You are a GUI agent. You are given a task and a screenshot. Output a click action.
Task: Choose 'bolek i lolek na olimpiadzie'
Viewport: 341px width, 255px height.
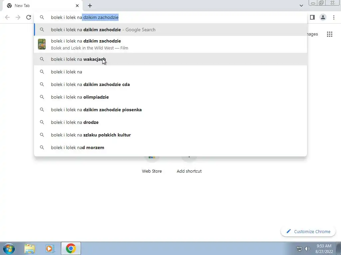(170, 97)
